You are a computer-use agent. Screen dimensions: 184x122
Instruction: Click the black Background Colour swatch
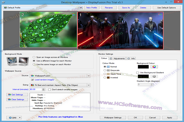click(x=143, y=67)
